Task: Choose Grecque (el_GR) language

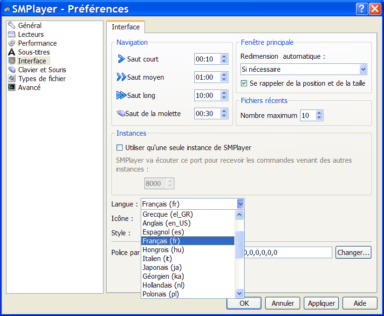Action: coord(188,214)
